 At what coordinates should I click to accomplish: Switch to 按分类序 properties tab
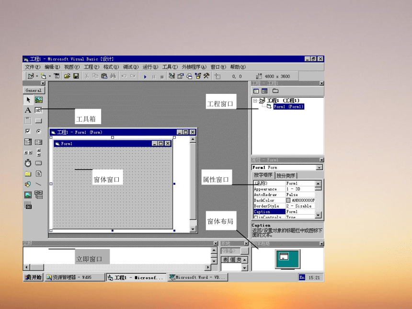pos(286,175)
